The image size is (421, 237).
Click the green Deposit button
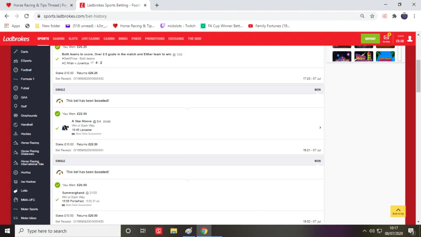370,39
